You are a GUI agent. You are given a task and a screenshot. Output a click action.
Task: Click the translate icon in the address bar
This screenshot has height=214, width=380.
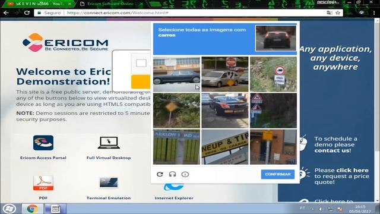[330, 12]
